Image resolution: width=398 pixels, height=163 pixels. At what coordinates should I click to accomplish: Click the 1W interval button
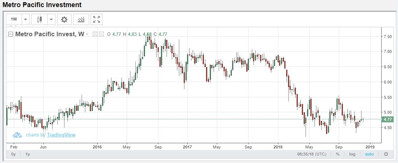pyautogui.click(x=14, y=19)
